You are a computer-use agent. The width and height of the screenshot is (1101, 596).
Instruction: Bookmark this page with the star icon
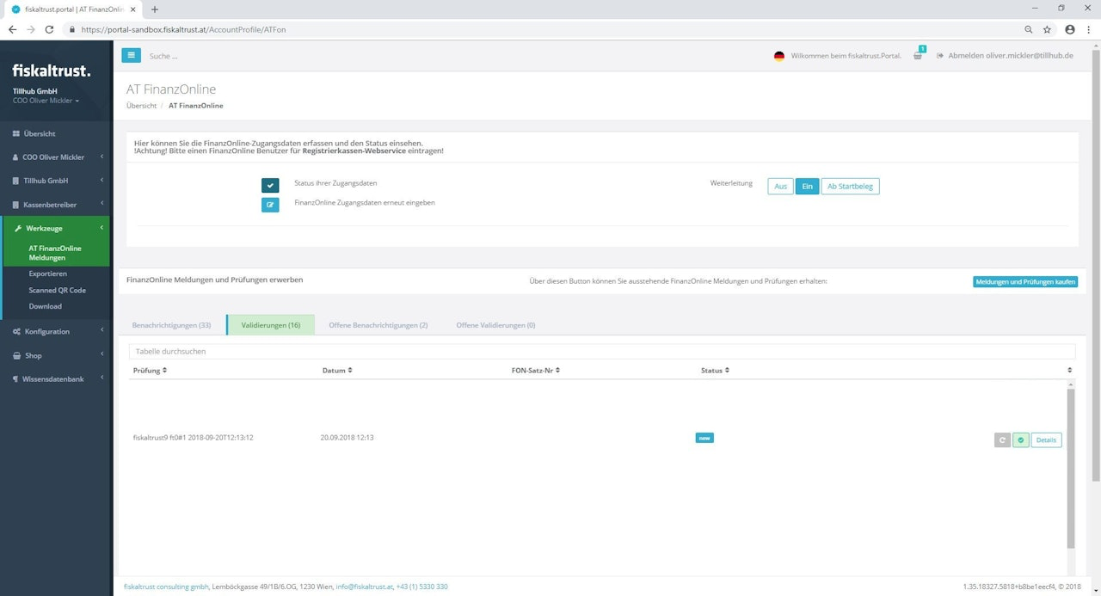[1047, 29]
